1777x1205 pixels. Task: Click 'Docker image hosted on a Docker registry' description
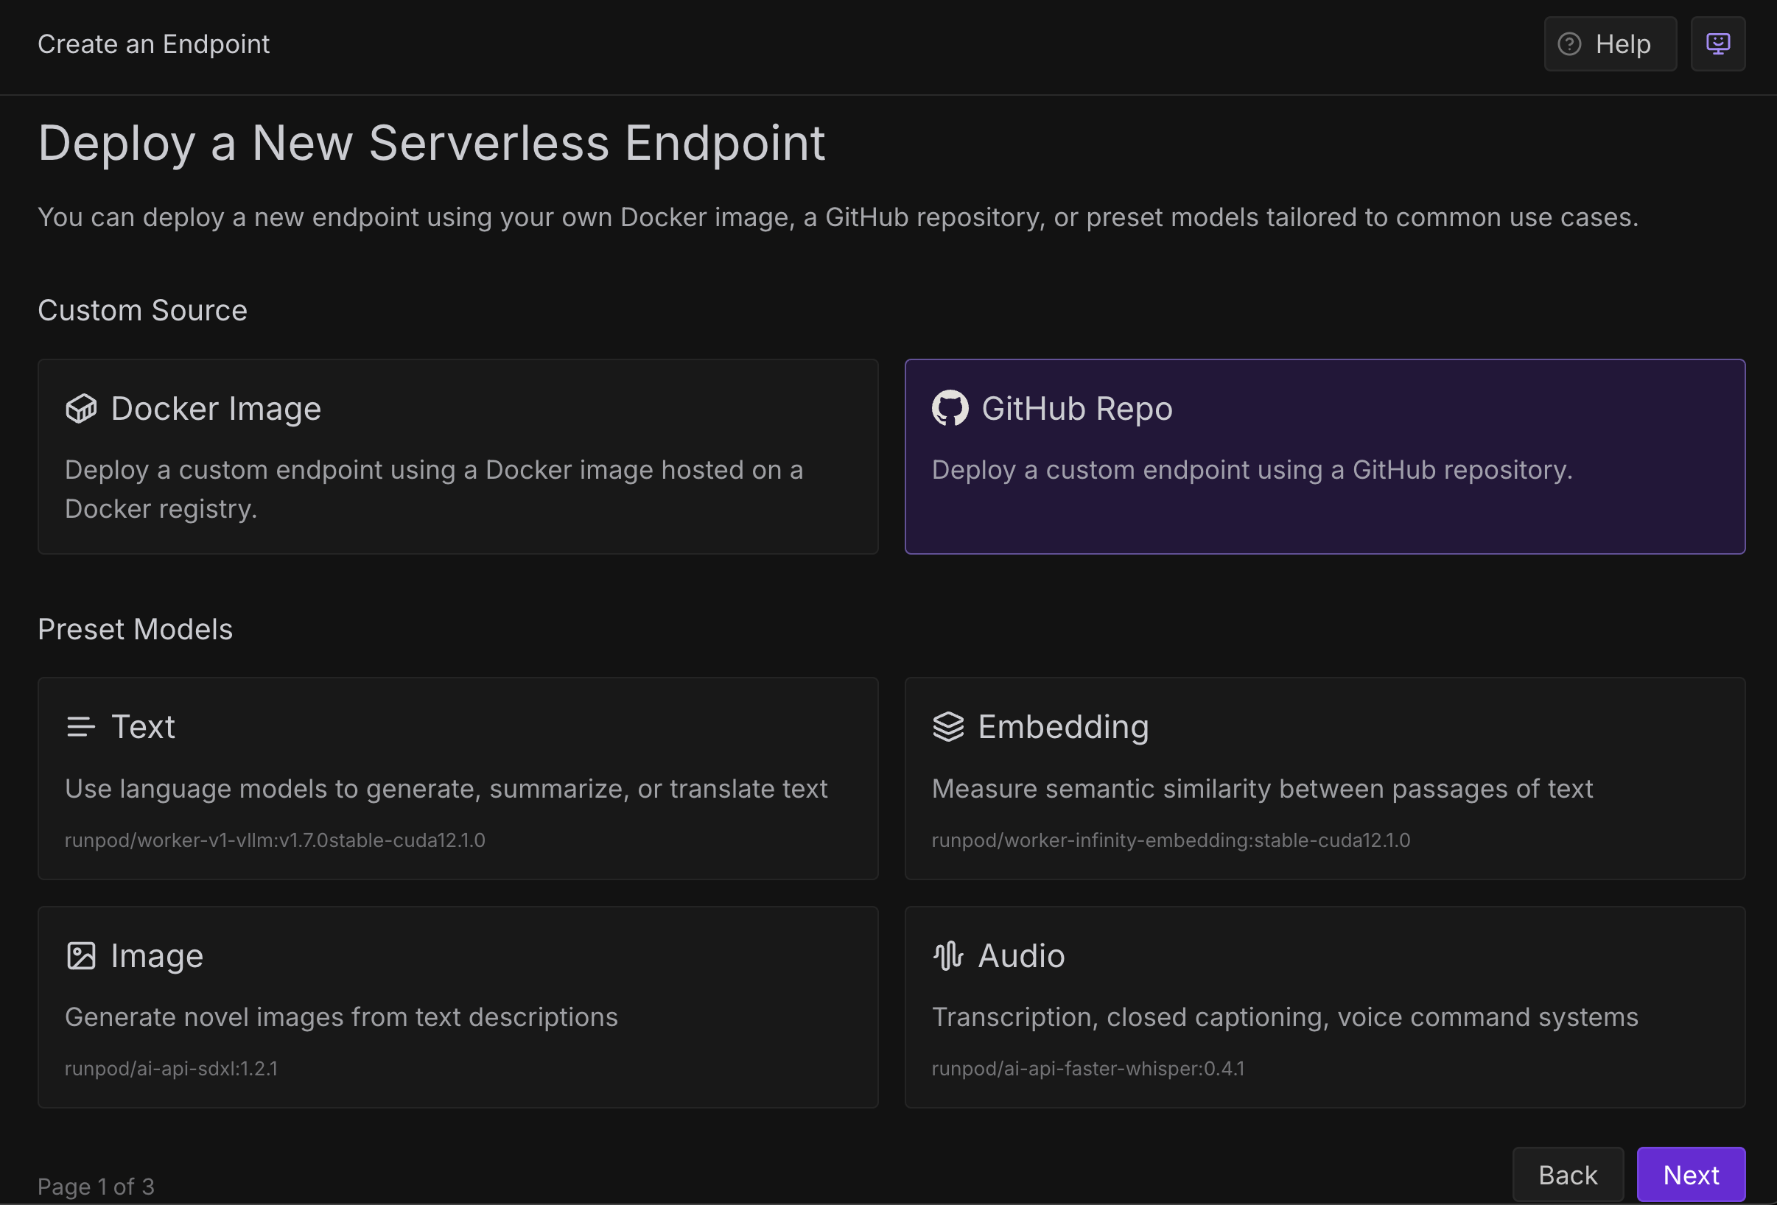pyautogui.click(x=435, y=489)
